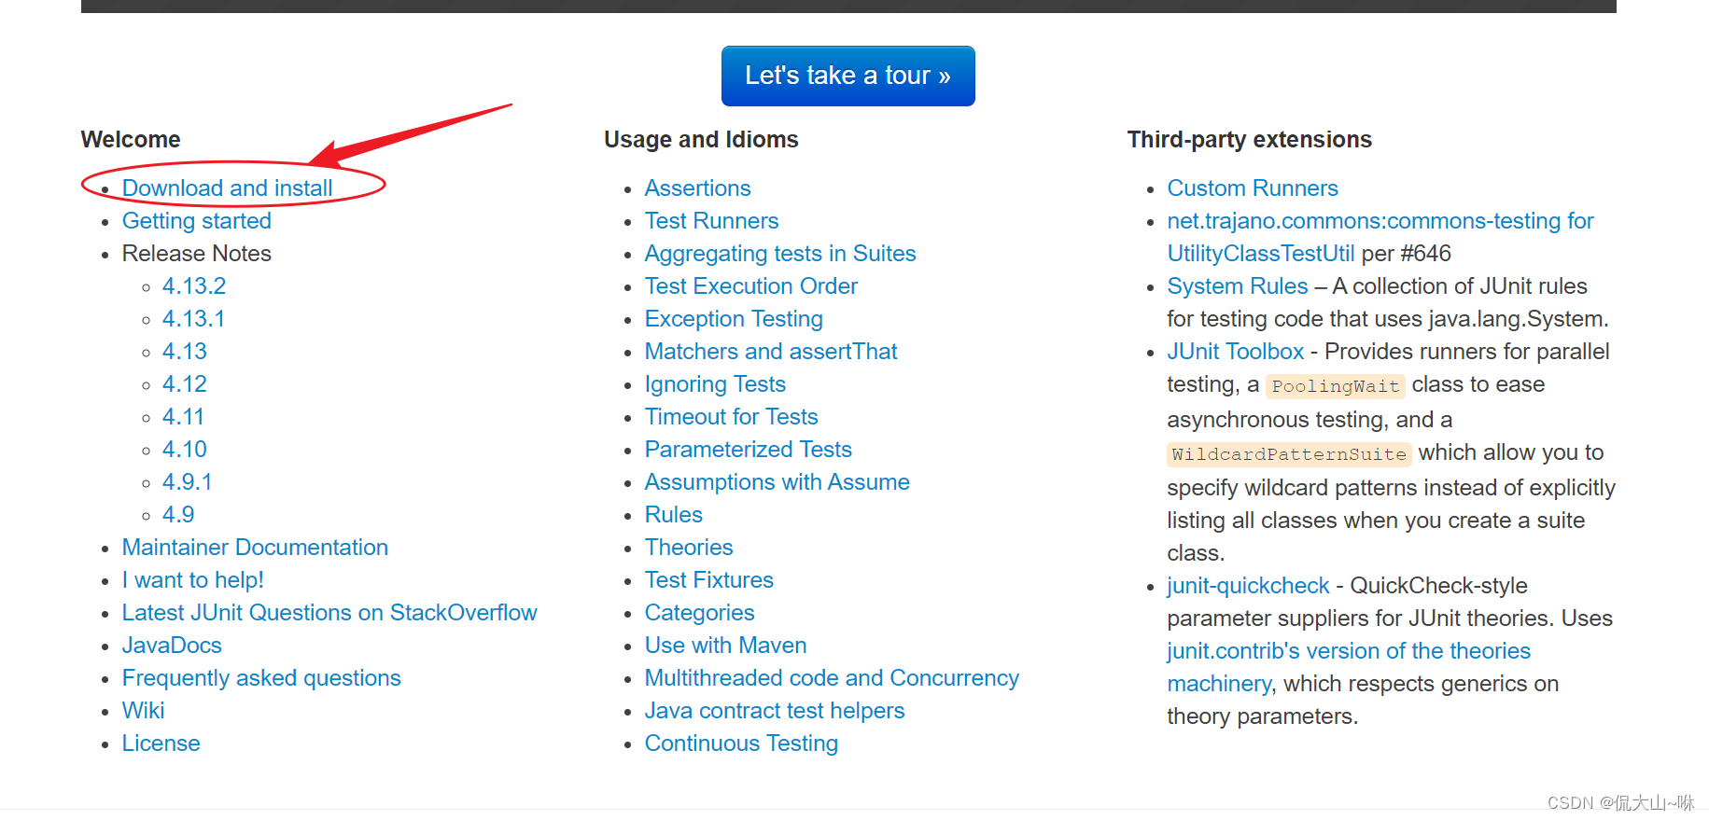
Task: Open the 4.9.1 release notes
Action: (x=188, y=482)
